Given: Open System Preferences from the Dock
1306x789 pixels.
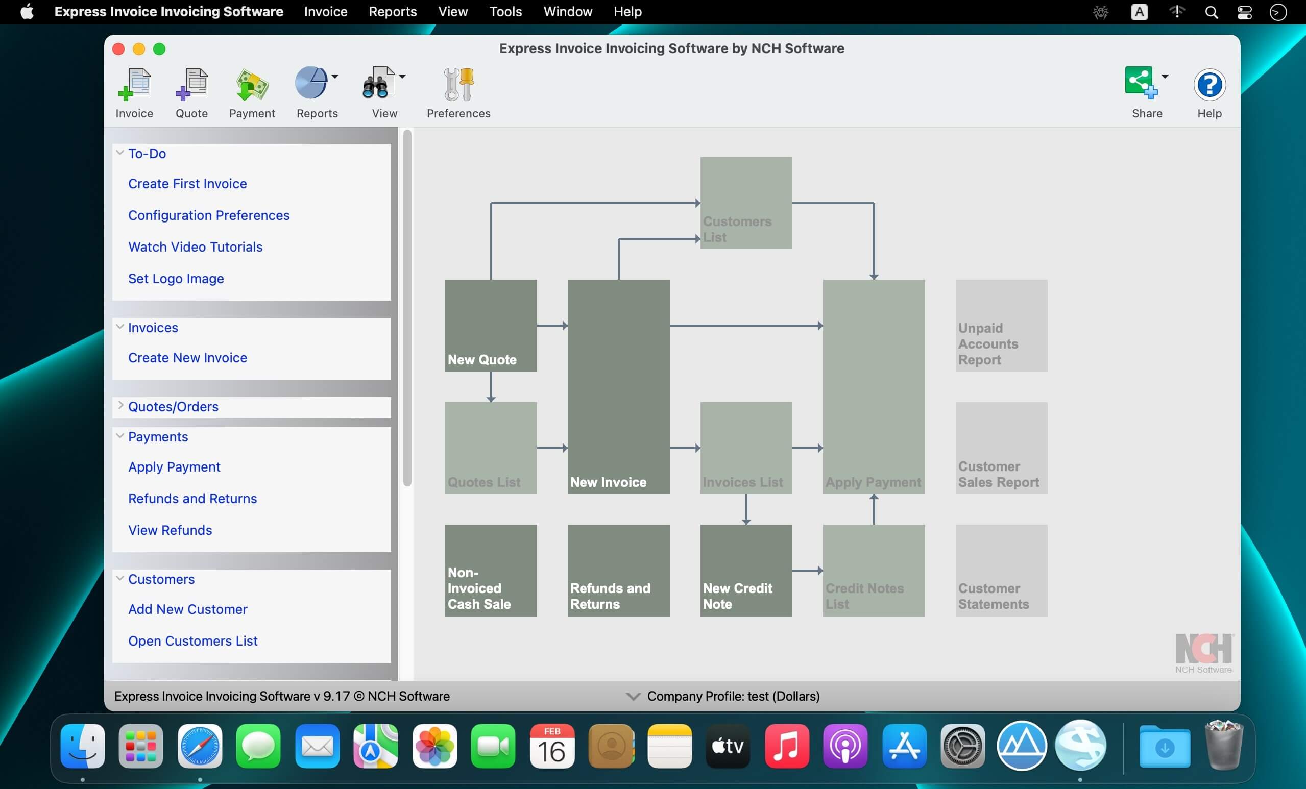Looking at the screenshot, I should click(962, 746).
